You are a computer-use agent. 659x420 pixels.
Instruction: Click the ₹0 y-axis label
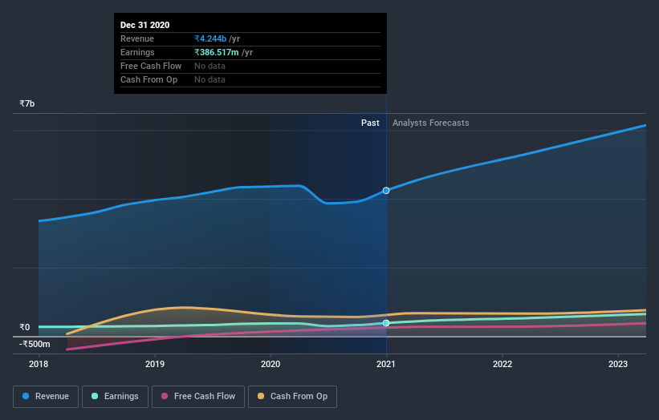(24, 327)
